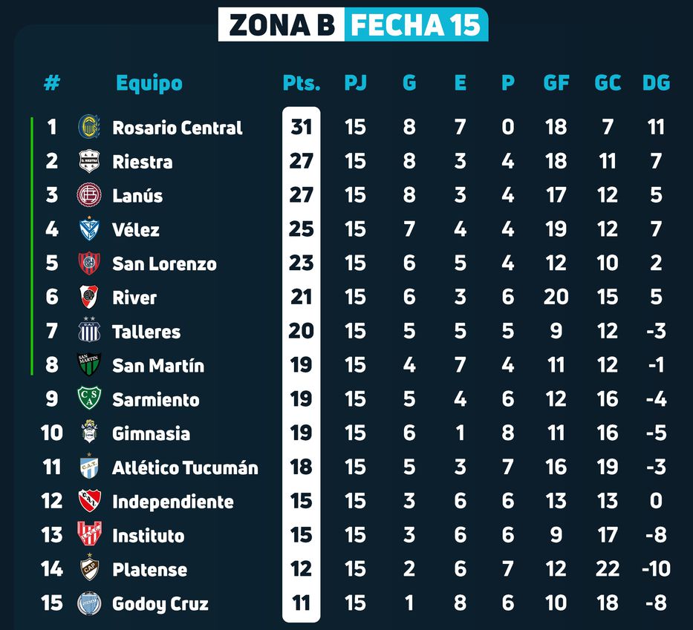This screenshot has width=693, height=630.
Task: Click the Gimnasia team name
Action: click(151, 433)
